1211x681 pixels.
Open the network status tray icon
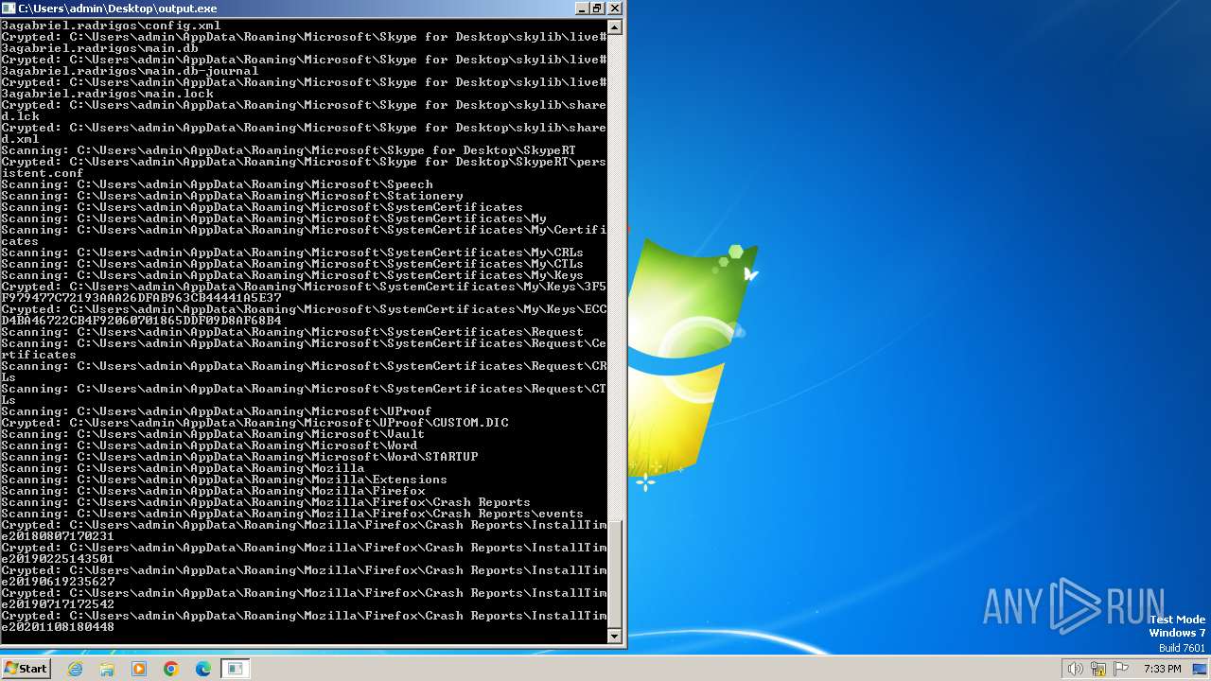click(x=1098, y=669)
